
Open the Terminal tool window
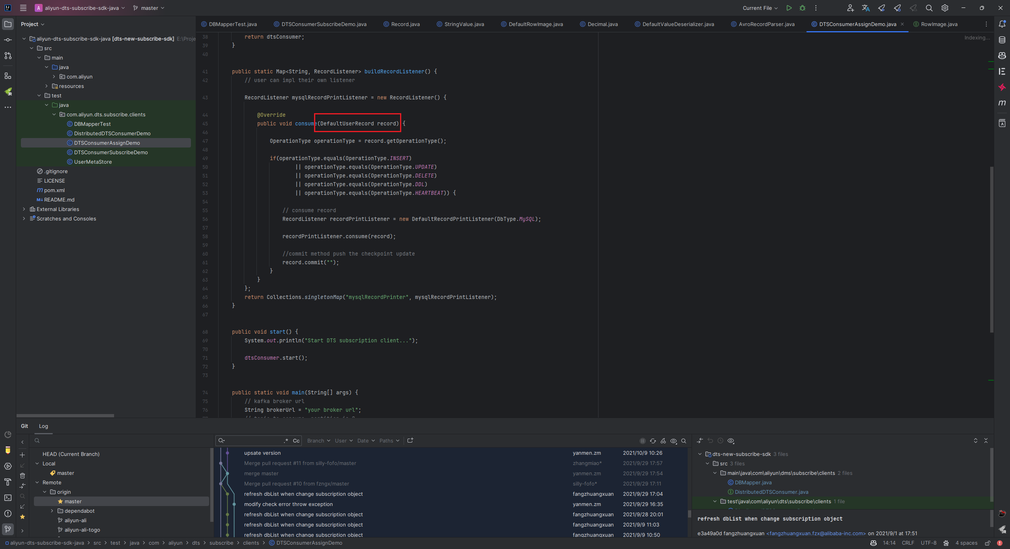8,498
